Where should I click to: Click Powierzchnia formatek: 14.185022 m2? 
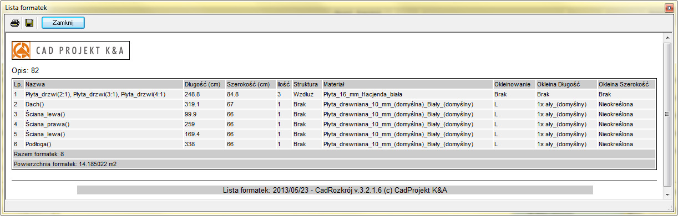(65, 164)
